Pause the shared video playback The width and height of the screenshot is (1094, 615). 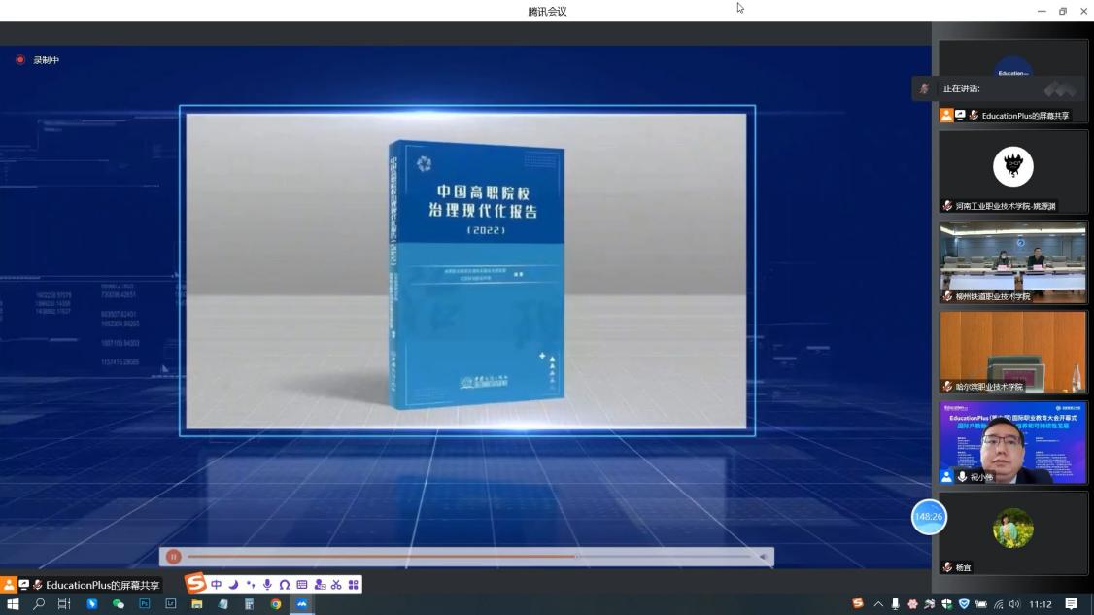click(x=173, y=557)
